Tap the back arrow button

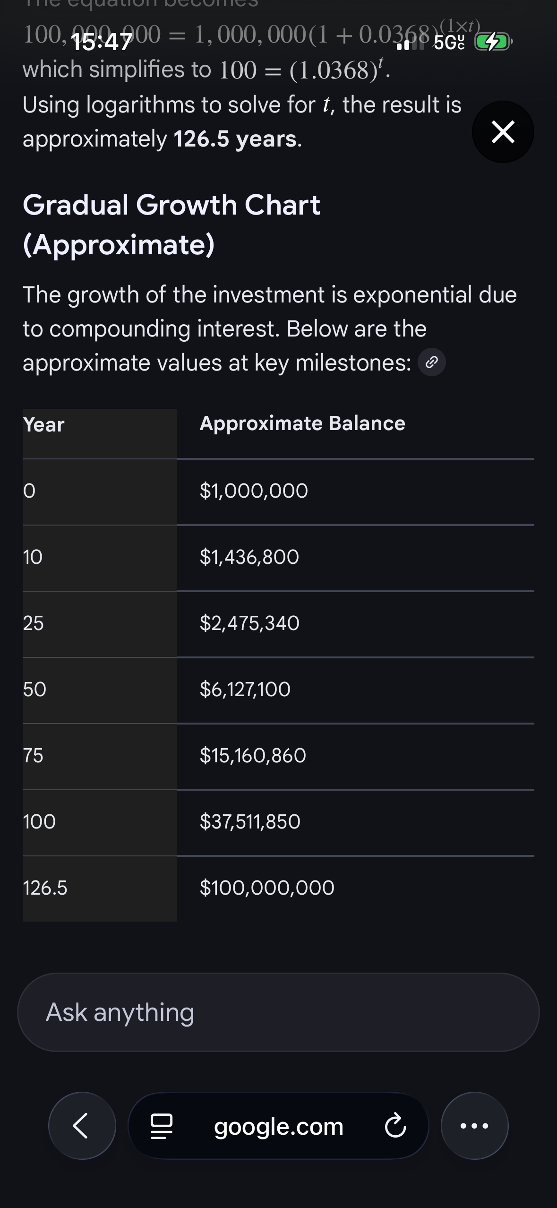[x=82, y=1126]
